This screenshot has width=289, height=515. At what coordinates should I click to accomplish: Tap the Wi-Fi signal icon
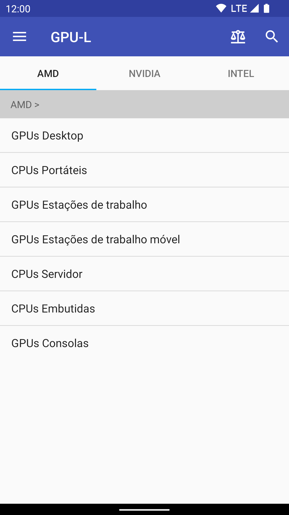point(221,9)
